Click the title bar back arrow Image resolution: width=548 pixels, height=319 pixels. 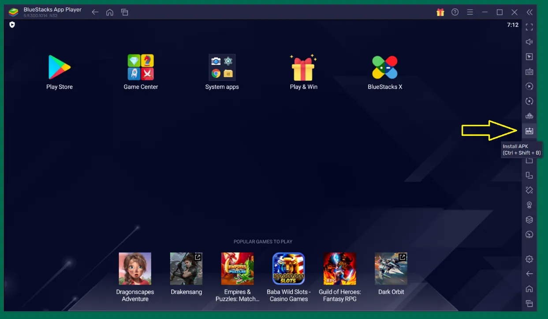95,12
